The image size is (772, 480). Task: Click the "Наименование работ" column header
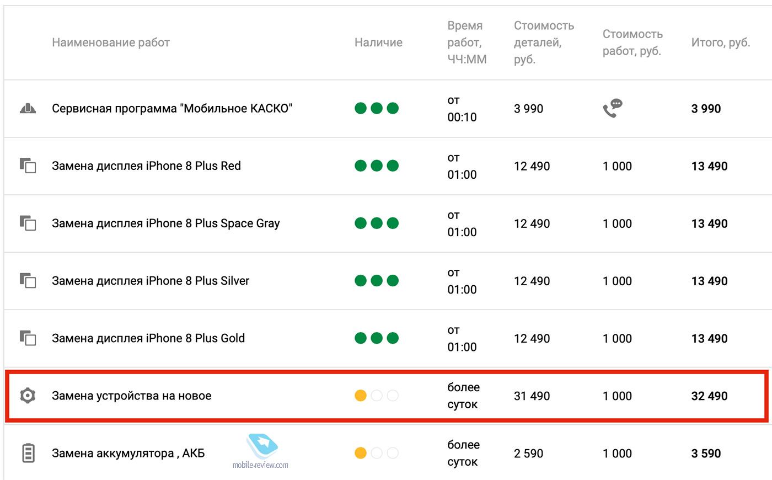(110, 42)
